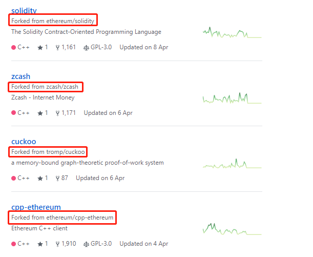Screen dimensions: 313x257
Task: Click the C++ language dot for zcash
Action: 13,113
